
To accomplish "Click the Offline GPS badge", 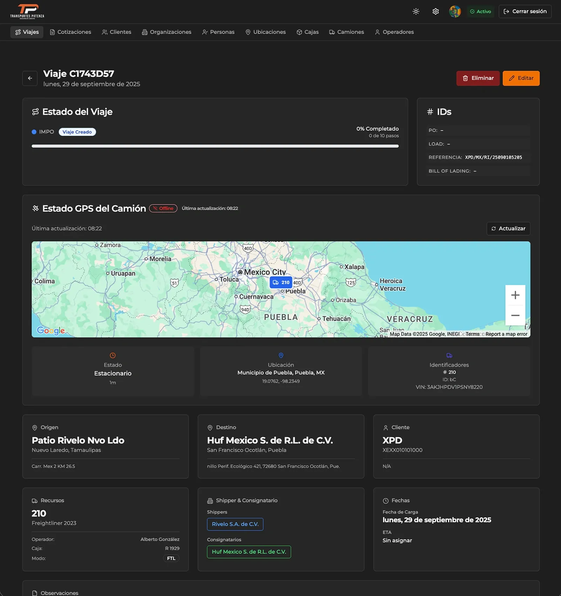I will click(x=163, y=208).
